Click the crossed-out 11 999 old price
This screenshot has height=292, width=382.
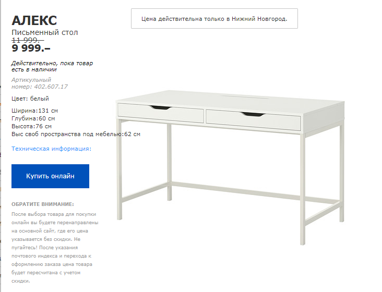pyautogui.click(x=28, y=40)
